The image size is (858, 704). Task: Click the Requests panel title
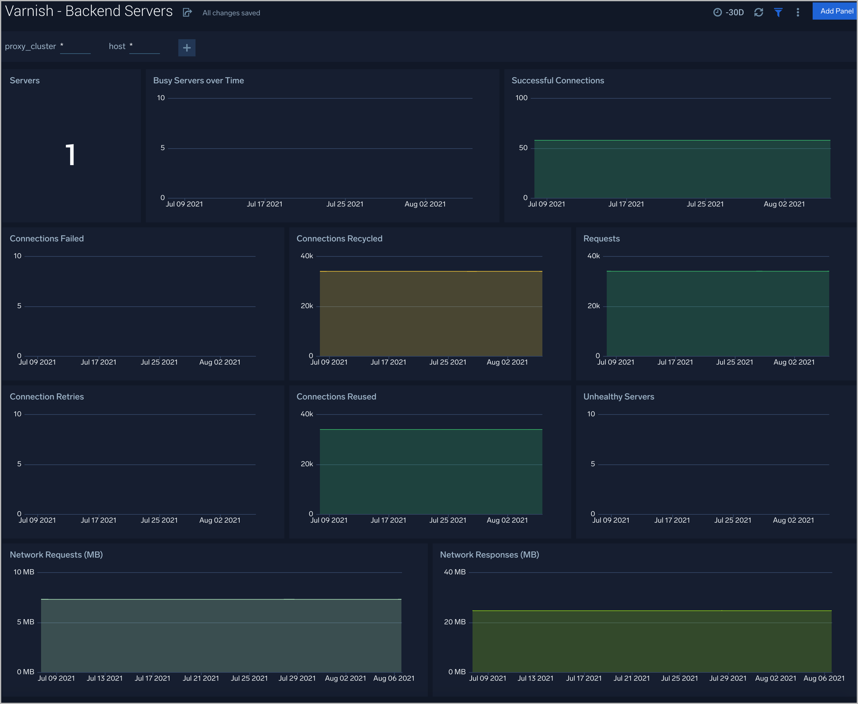coord(601,238)
